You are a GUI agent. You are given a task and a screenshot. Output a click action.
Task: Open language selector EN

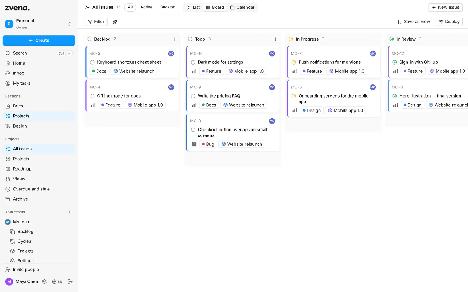point(57,281)
